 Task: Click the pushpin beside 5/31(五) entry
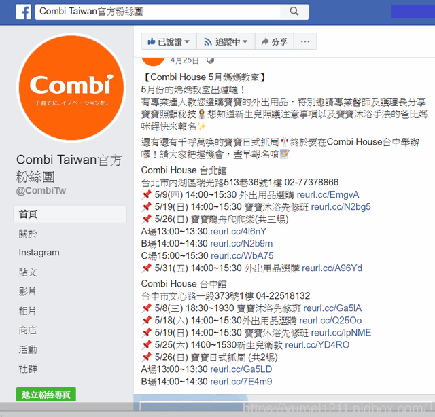pos(147,268)
